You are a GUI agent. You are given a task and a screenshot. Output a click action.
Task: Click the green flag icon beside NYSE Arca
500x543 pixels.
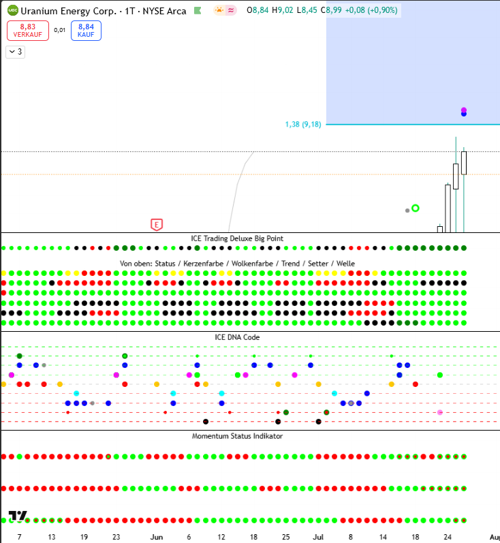pos(198,11)
